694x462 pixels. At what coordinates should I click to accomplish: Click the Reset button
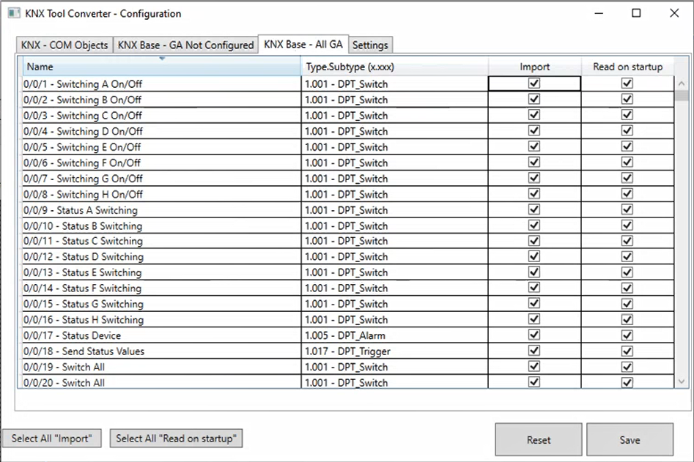click(x=538, y=439)
